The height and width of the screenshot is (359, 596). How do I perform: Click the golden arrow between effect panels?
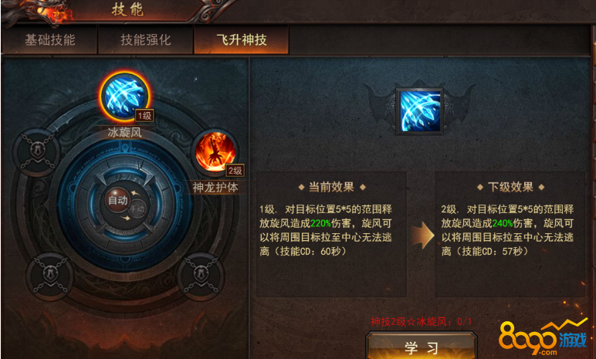422,235
